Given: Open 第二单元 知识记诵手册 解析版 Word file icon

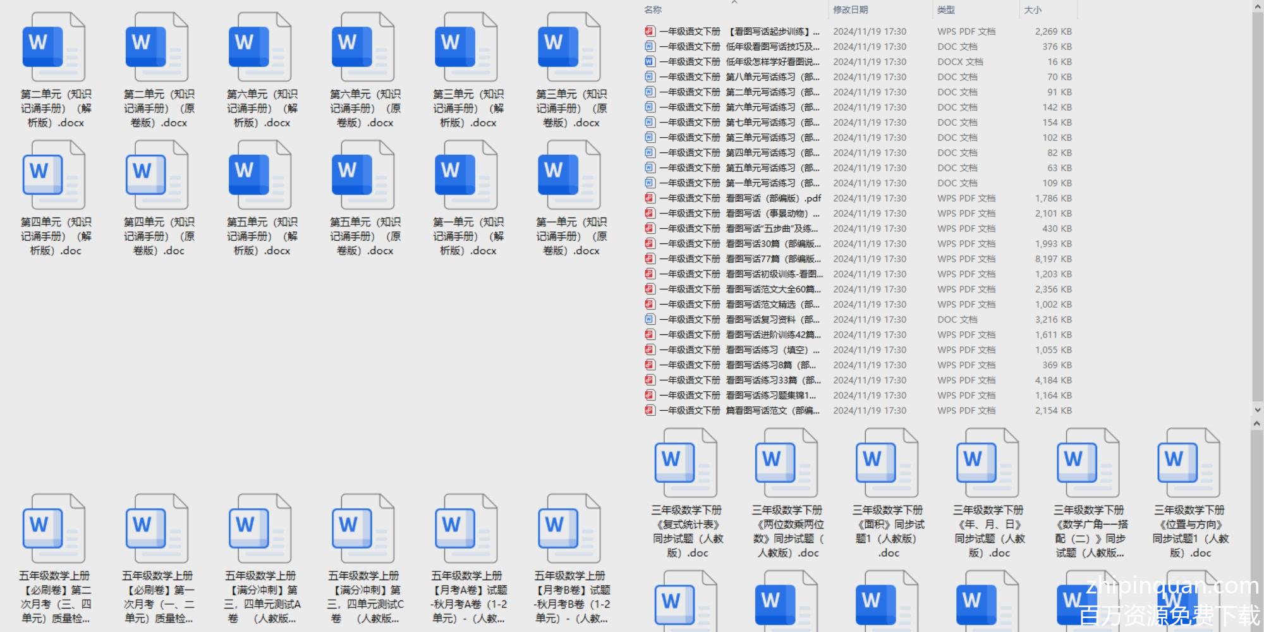Looking at the screenshot, I should (x=54, y=47).
